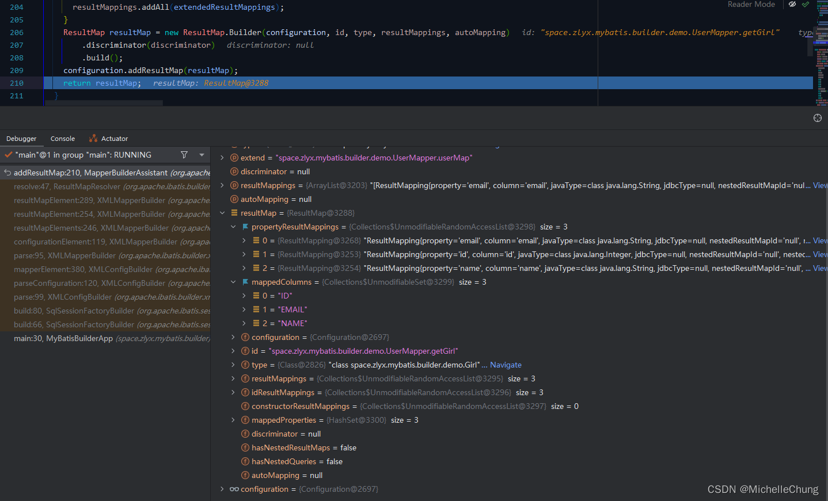The width and height of the screenshot is (828, 501).
Task: Click flag icon beside propertyResultMappings
Action: 245,227
